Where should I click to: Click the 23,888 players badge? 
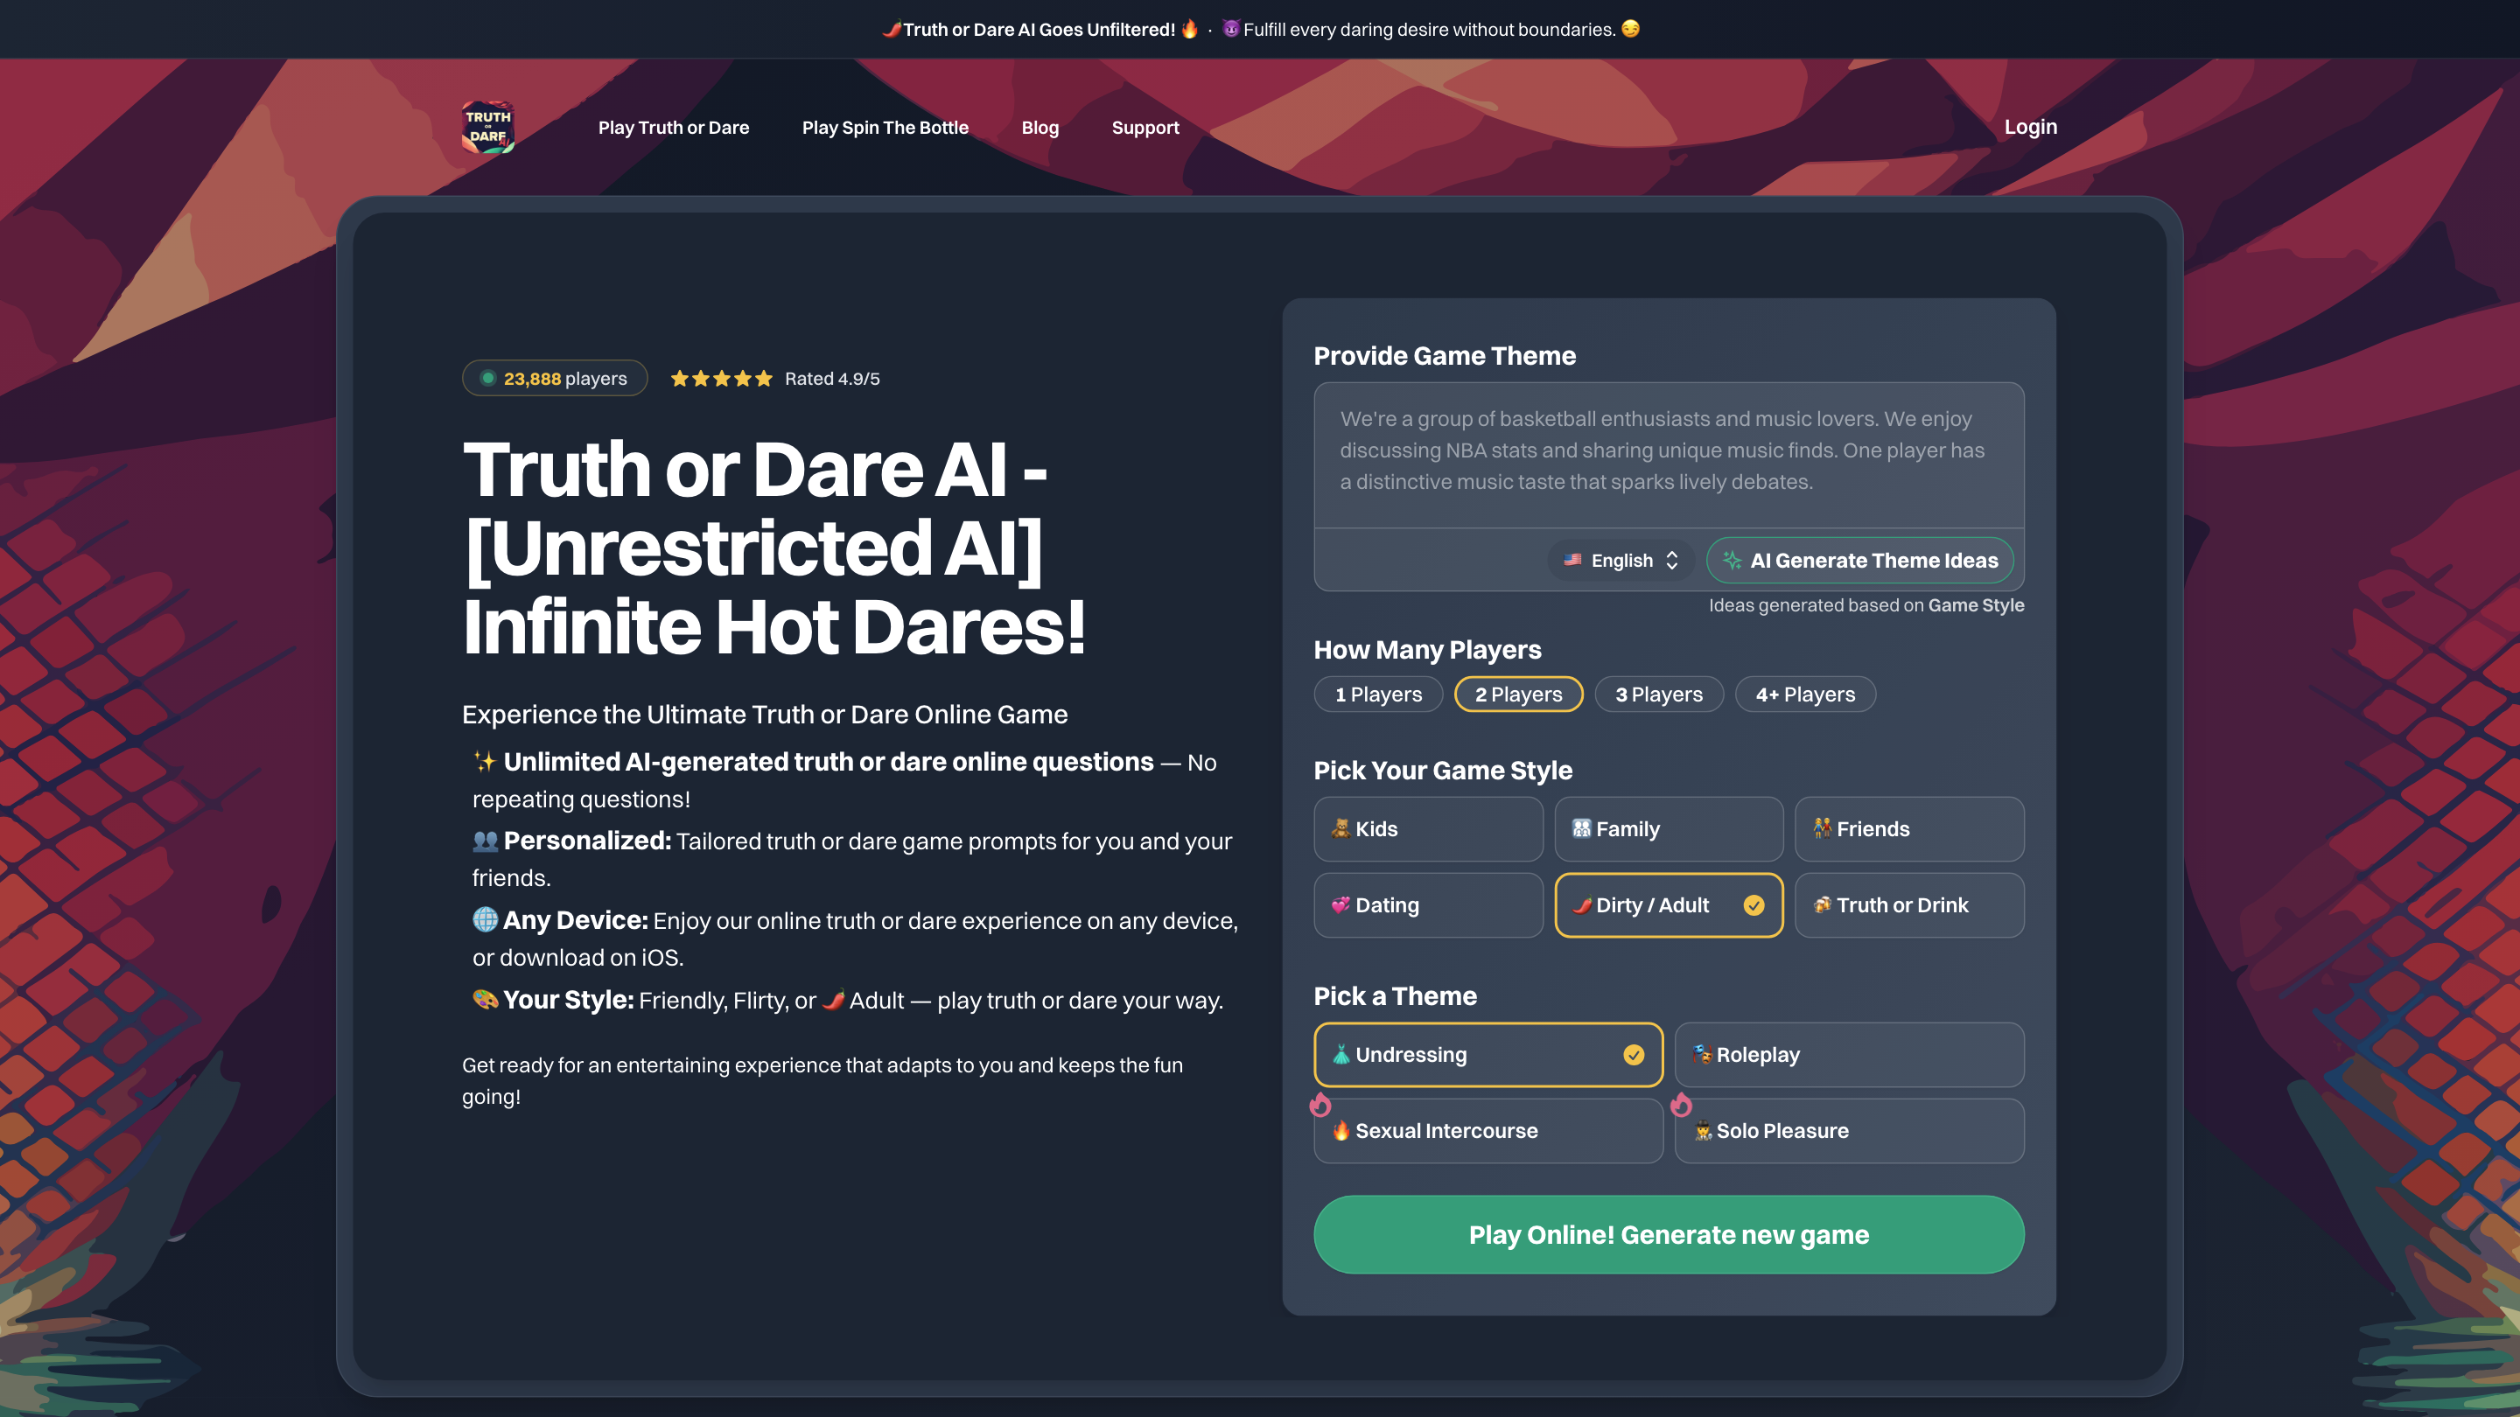click(554, 378)
